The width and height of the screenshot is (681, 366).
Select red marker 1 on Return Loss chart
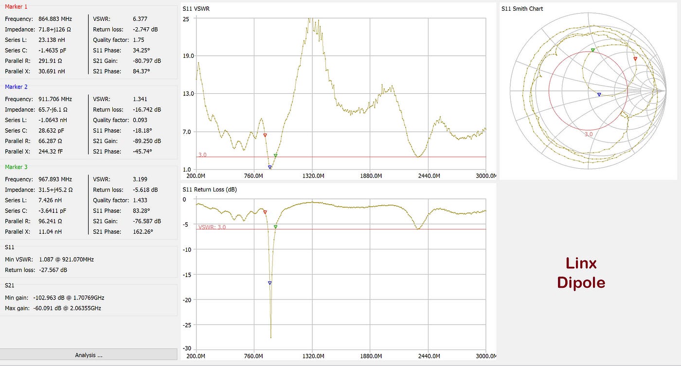tap(265, 212)
